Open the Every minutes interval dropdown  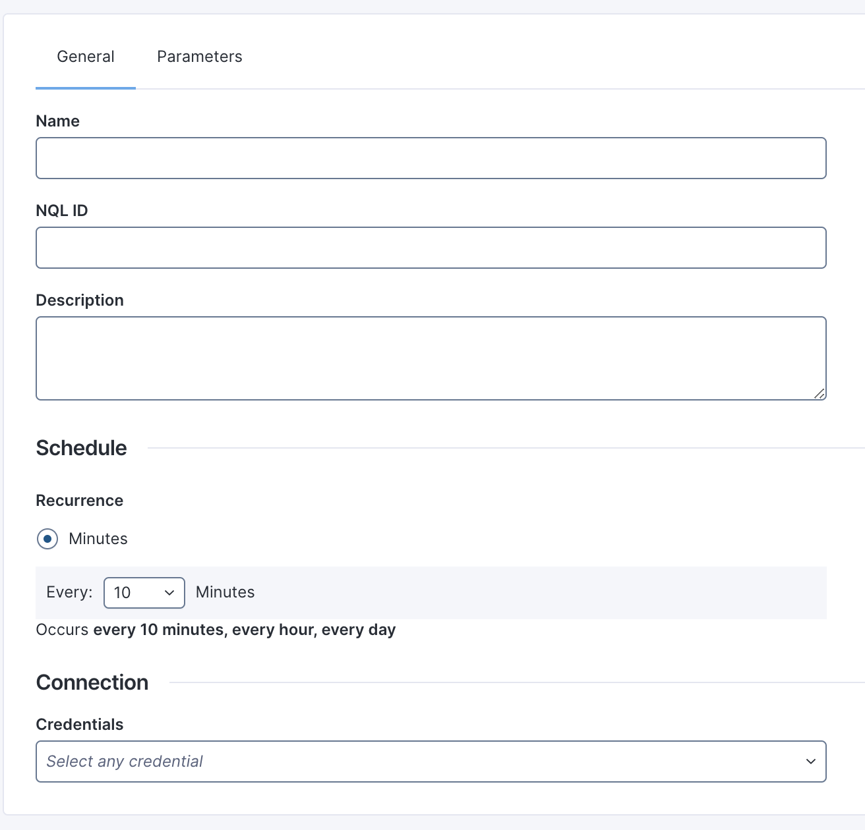144,593
